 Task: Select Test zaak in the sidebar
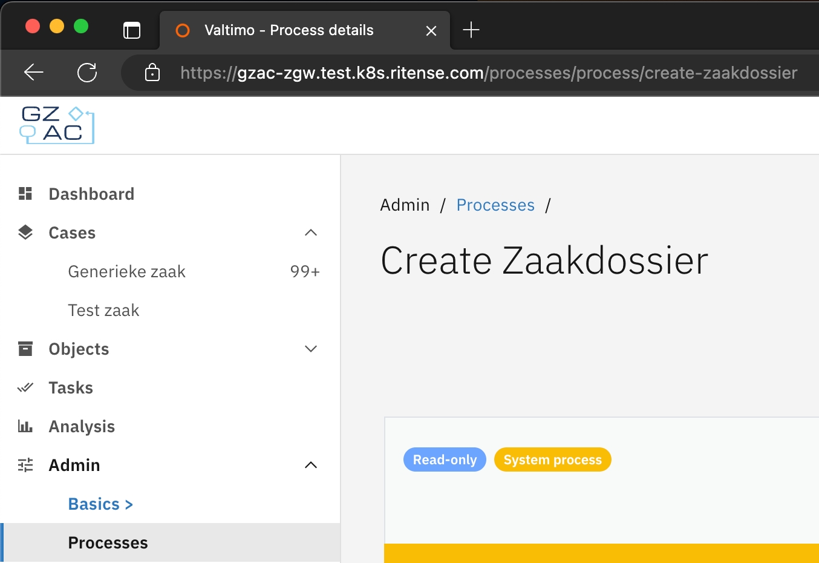103,310
